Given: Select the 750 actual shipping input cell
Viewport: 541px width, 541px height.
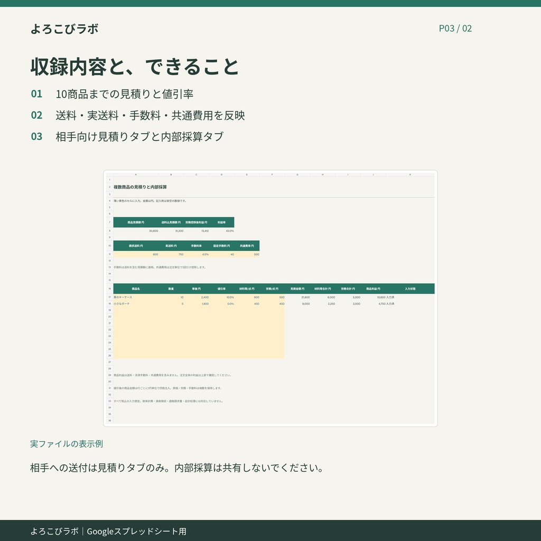Looking at the screenshot, I should pyautogui.click(x=171, y=254).
